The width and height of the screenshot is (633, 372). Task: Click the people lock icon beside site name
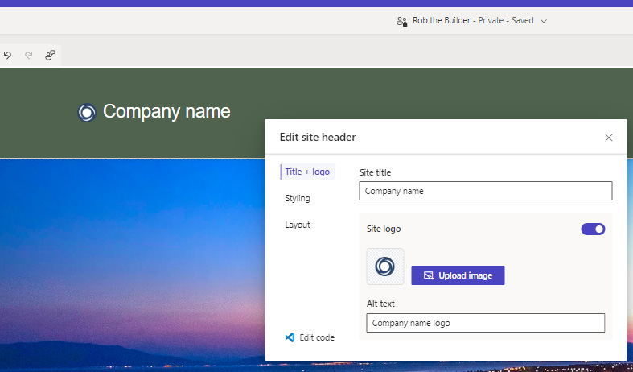tap(401, 21)
